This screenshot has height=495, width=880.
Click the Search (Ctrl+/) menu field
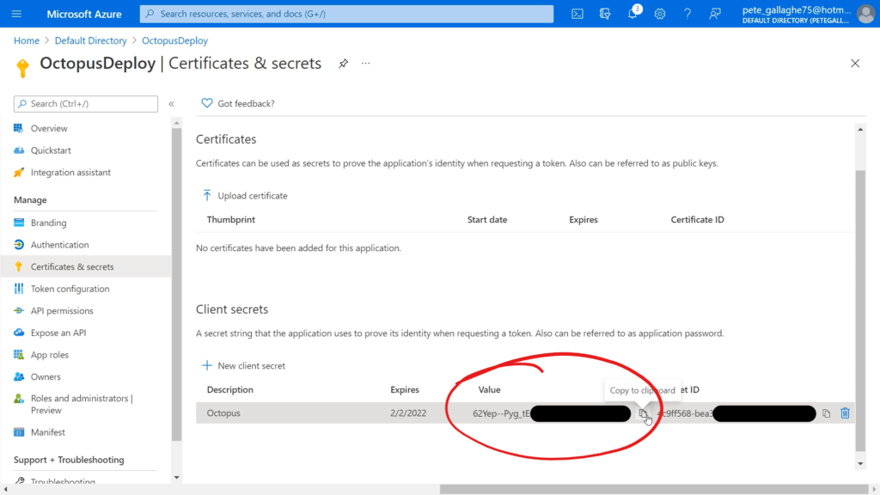coord(86,104)
